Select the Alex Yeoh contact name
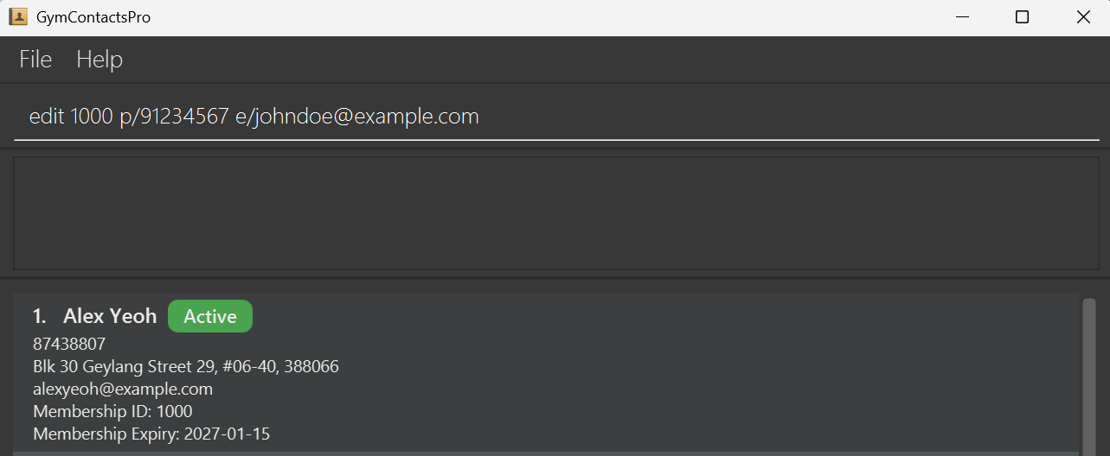This screenshot has width=1110, height=456. (110, 316)
